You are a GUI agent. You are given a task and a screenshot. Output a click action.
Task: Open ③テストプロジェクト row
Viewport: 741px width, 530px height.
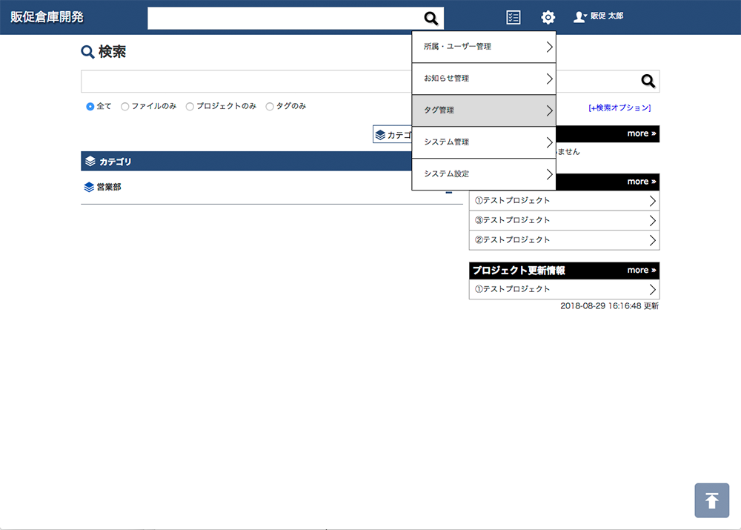click(x=564, y=220)
